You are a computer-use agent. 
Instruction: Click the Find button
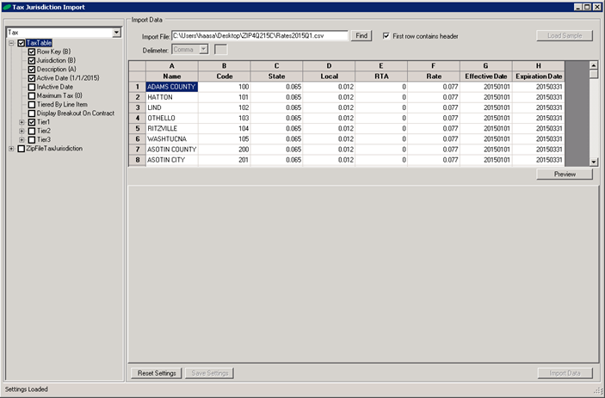[x=361, y=36]
